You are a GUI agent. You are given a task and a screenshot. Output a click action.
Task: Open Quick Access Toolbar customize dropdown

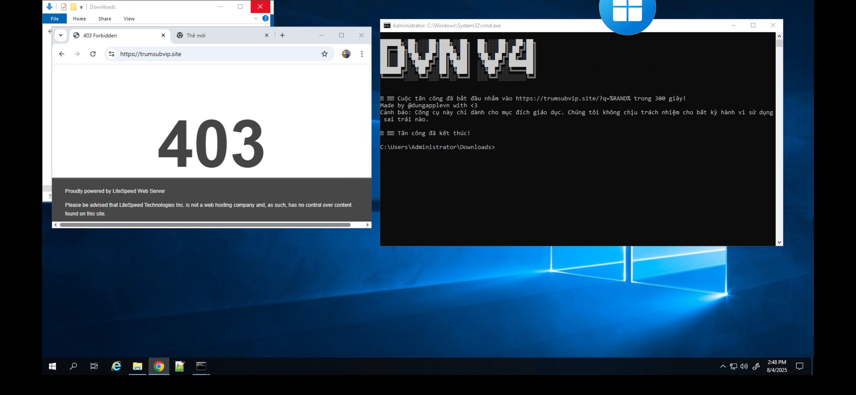[82, 7]
